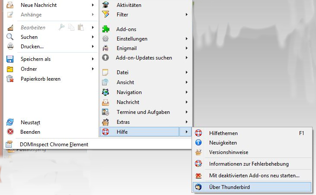Click the Suchen magnifying glass icon
This screenshot has height=195, width=316.
coord(10,37)
